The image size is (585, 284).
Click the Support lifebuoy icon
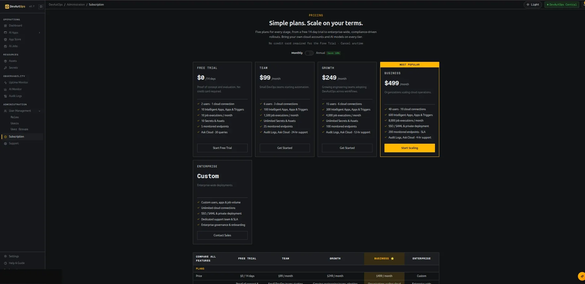coord(5,143)
